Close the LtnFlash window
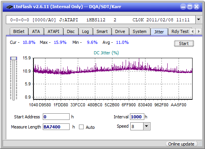The image size is (205, 149). [196, 7]
